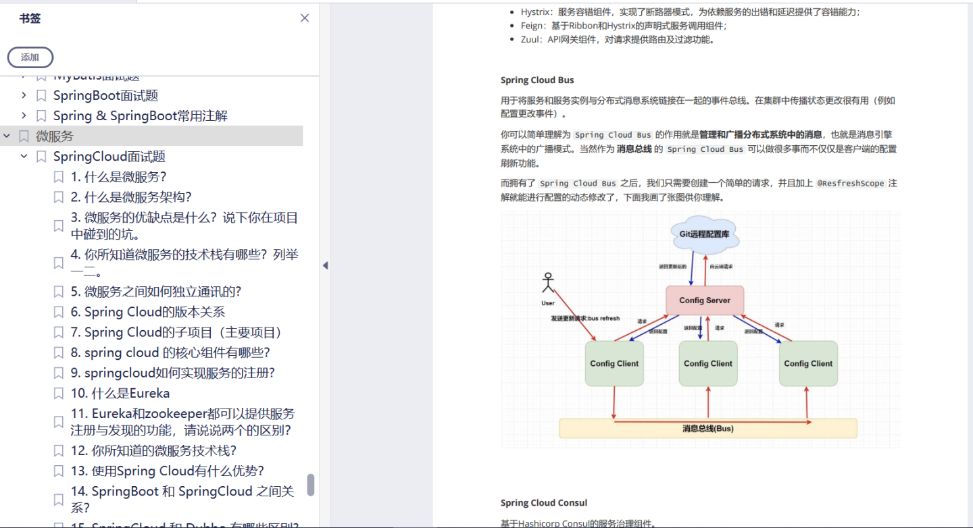
Task: Click bookmark icon of 11. Eureka和zookeeper
Action: click(59, 422)
